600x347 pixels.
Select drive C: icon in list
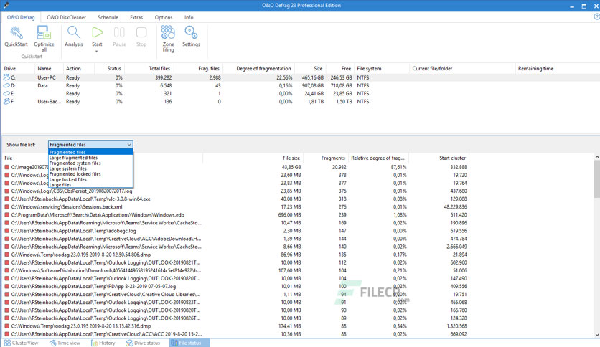(6, 77)
